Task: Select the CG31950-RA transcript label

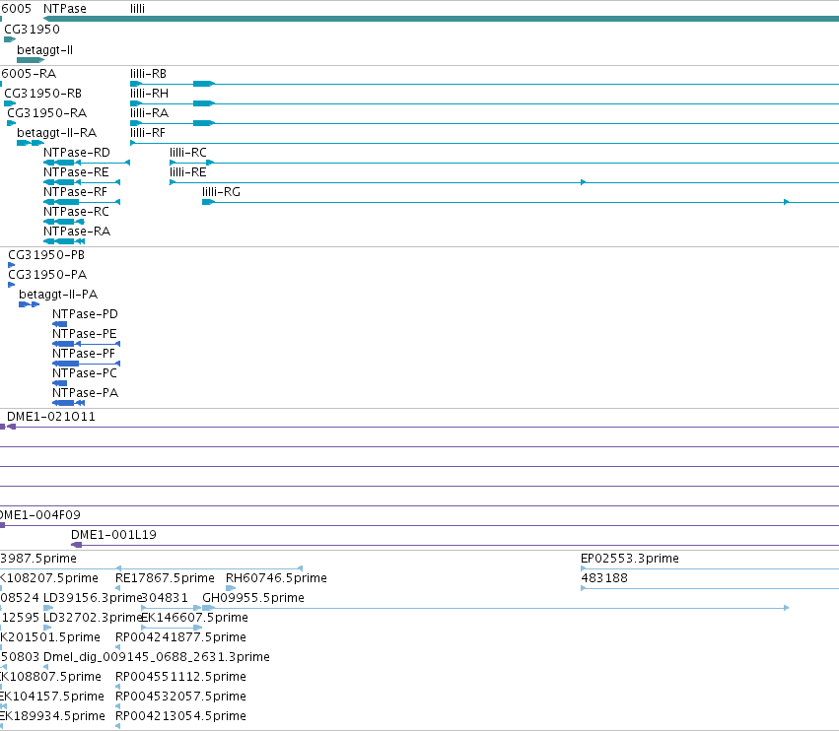Action: pyautogui.click(x=46, y=113)
